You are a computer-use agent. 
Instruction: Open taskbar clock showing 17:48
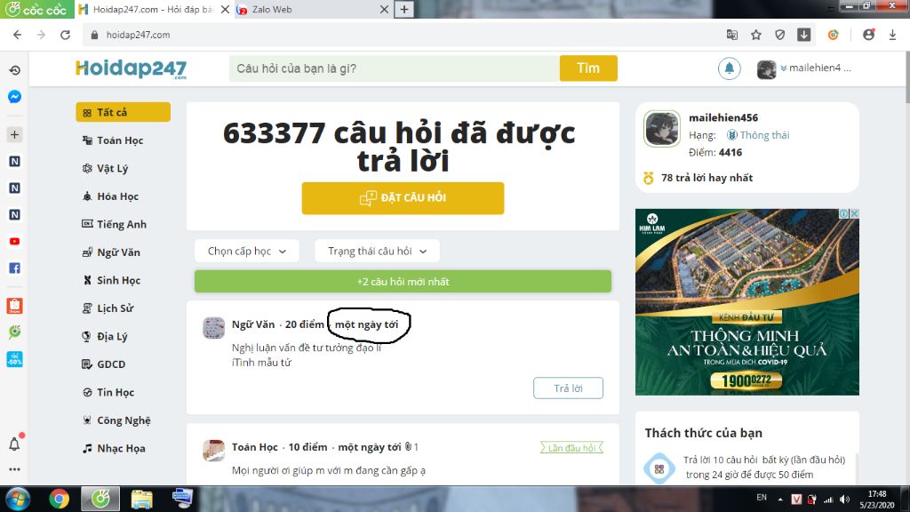coord(877,500)
